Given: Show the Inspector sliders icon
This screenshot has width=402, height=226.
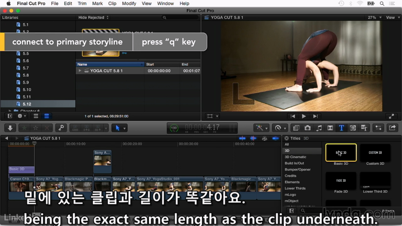Looking at the screenshot, I should pos(378,128).
